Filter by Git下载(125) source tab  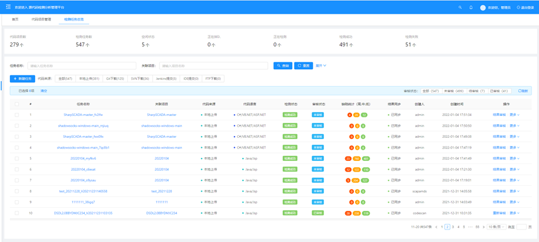click(x=115, y=79)
